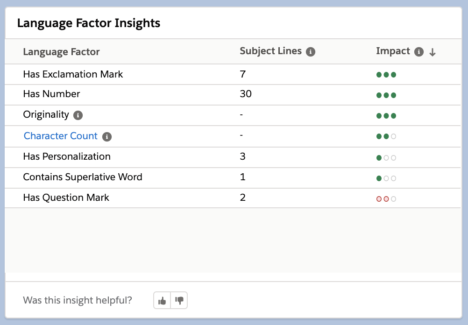Click the green impact dots for Has Exclamation Mark
Viewport: 468px width, 325px height.
[x=386, y=74]
